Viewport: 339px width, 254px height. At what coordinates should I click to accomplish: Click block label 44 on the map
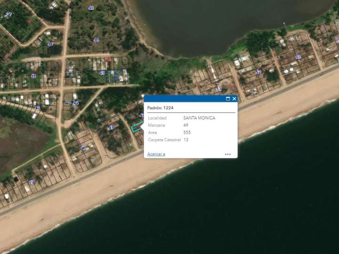[x=76, y=103]
